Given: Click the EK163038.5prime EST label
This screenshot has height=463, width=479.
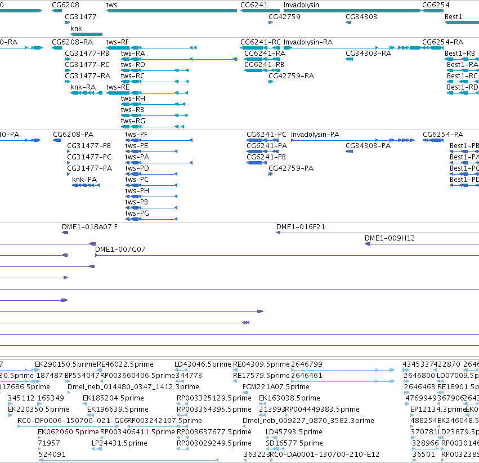Looking at the screenshot, I should point(290,398).
